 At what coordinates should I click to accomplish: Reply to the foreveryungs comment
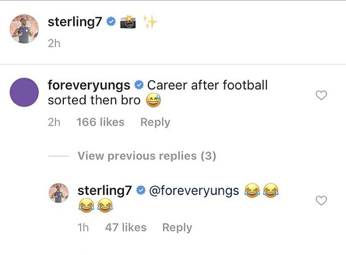(x=155, y=122)
